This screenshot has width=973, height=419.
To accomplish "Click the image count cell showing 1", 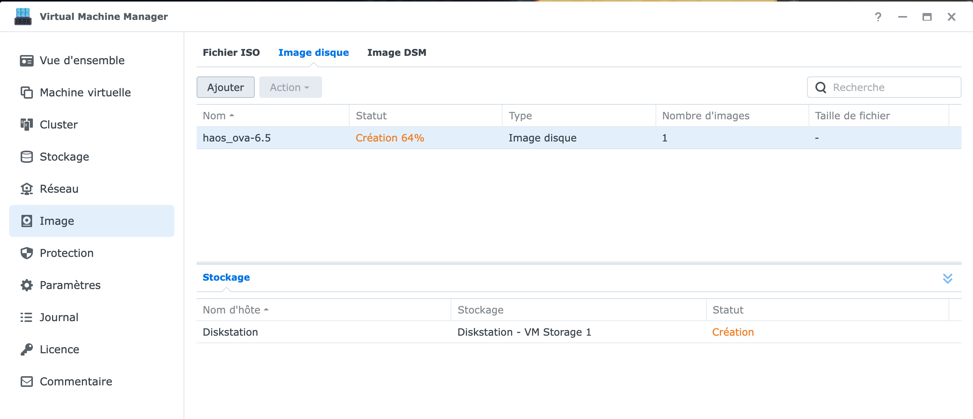I will click(665, 138).
